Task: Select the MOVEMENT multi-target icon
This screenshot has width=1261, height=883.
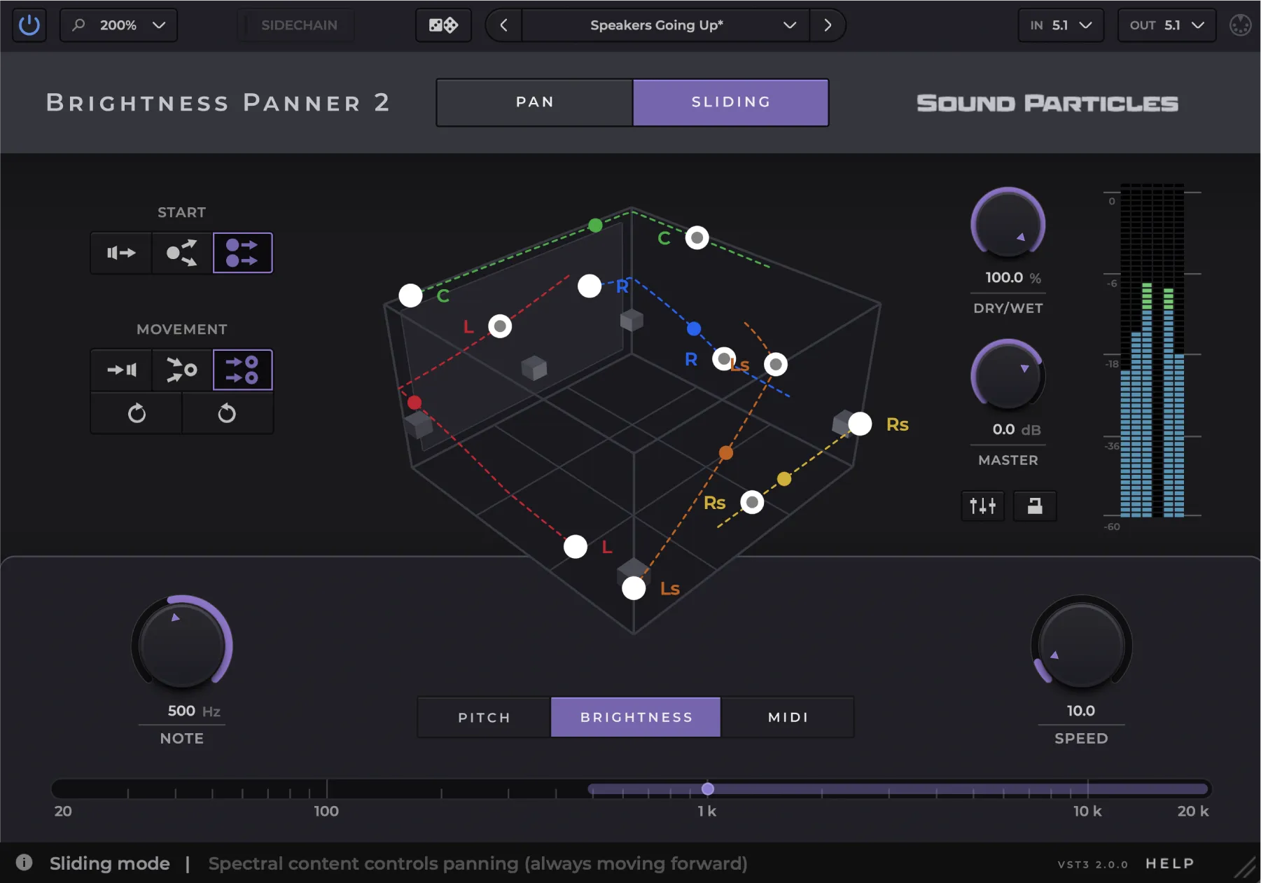Action: click(242, 370)
